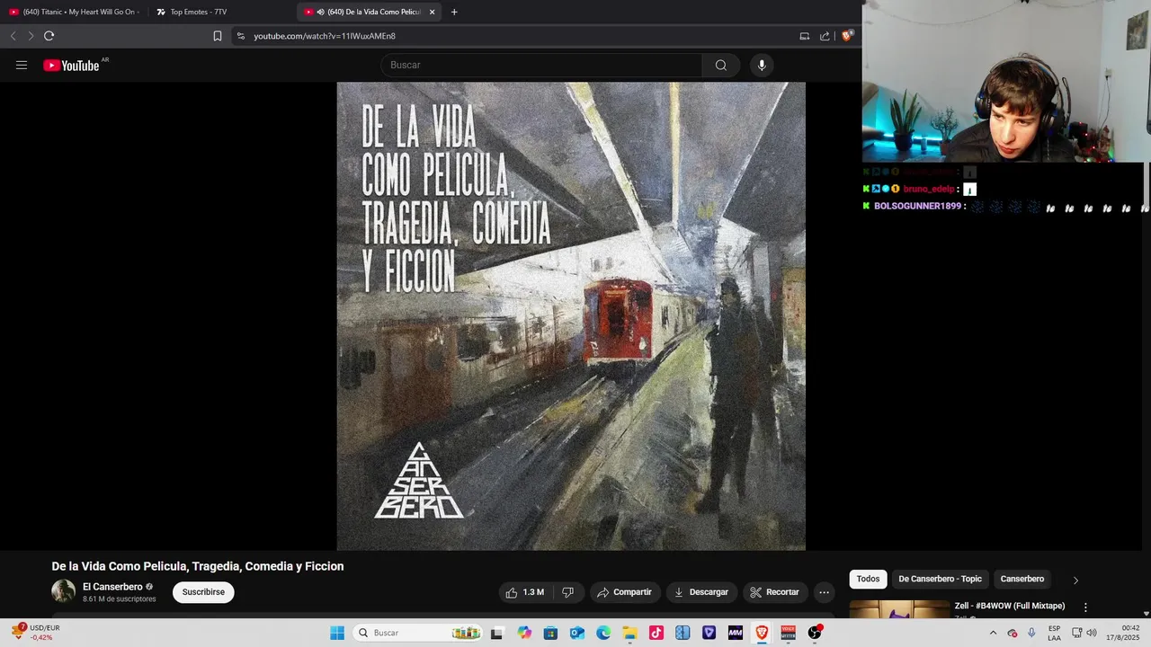Open options menu for Zell mixtape video
This screenshot has width=1151, height=647.
click(x=1085, y=607)
